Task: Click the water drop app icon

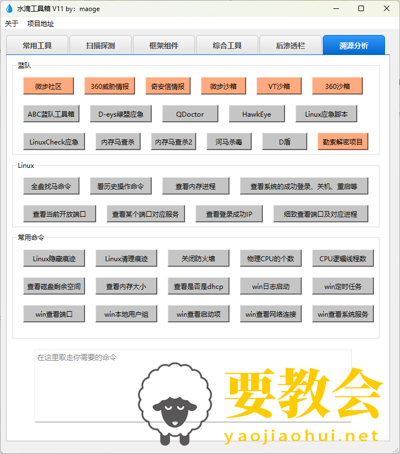Action: coord(9,9)
